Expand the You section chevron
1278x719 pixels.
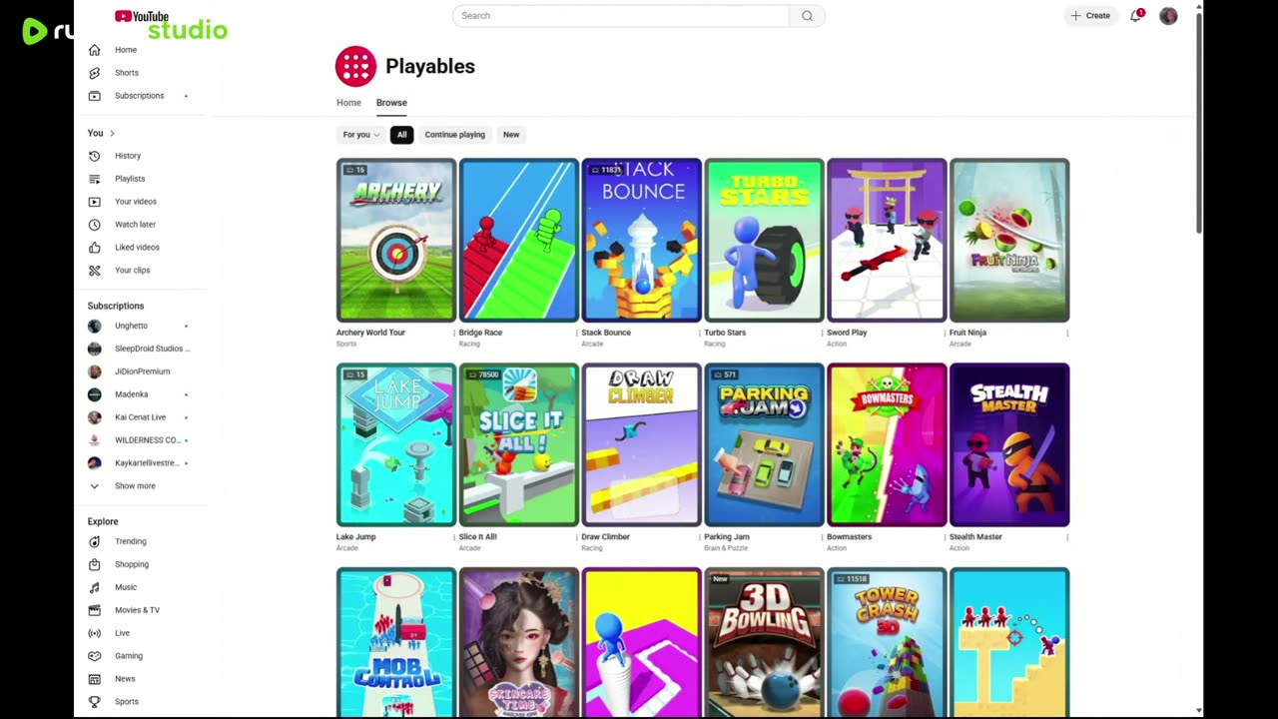112,134
